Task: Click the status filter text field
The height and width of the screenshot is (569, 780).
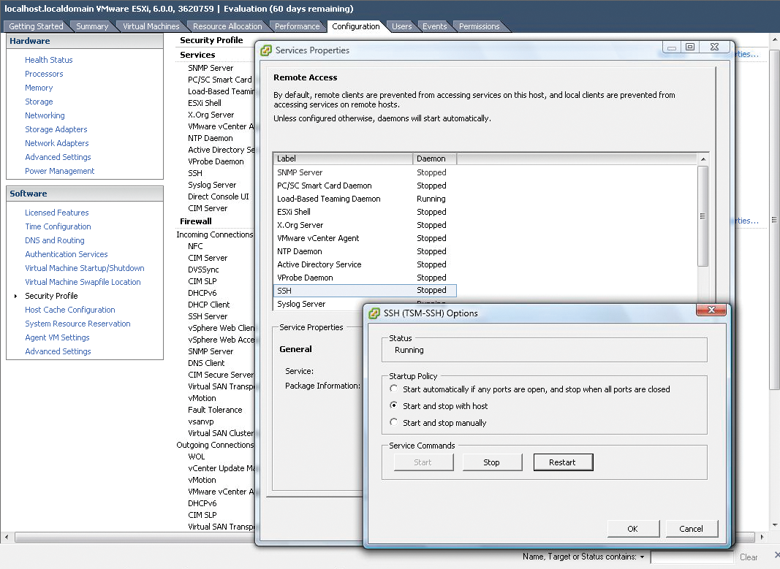Action: coord(692,557)
